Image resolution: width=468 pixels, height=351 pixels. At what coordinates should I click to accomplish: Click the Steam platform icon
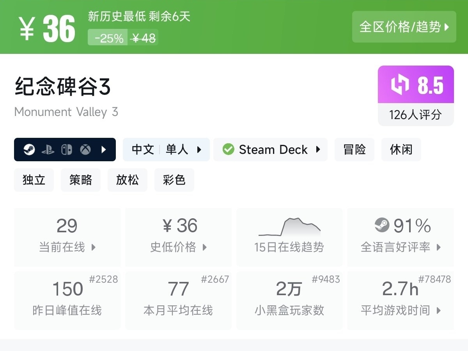click(x=29, y=150)
